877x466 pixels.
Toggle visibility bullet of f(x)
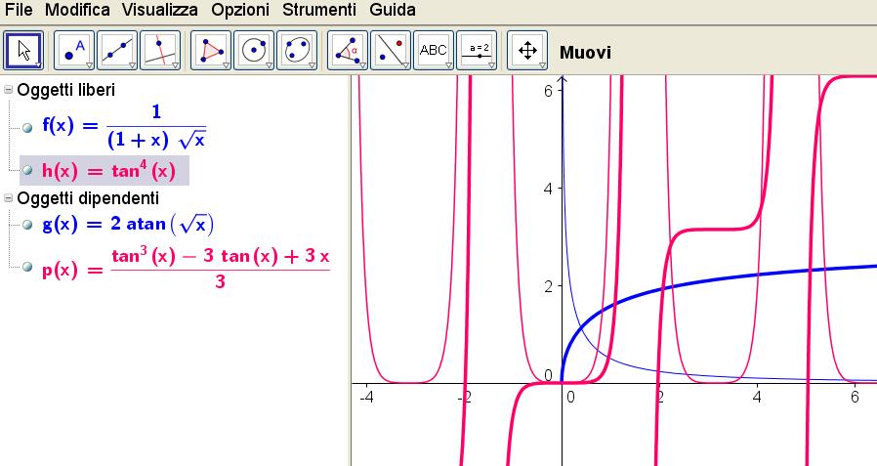(27, 129)
